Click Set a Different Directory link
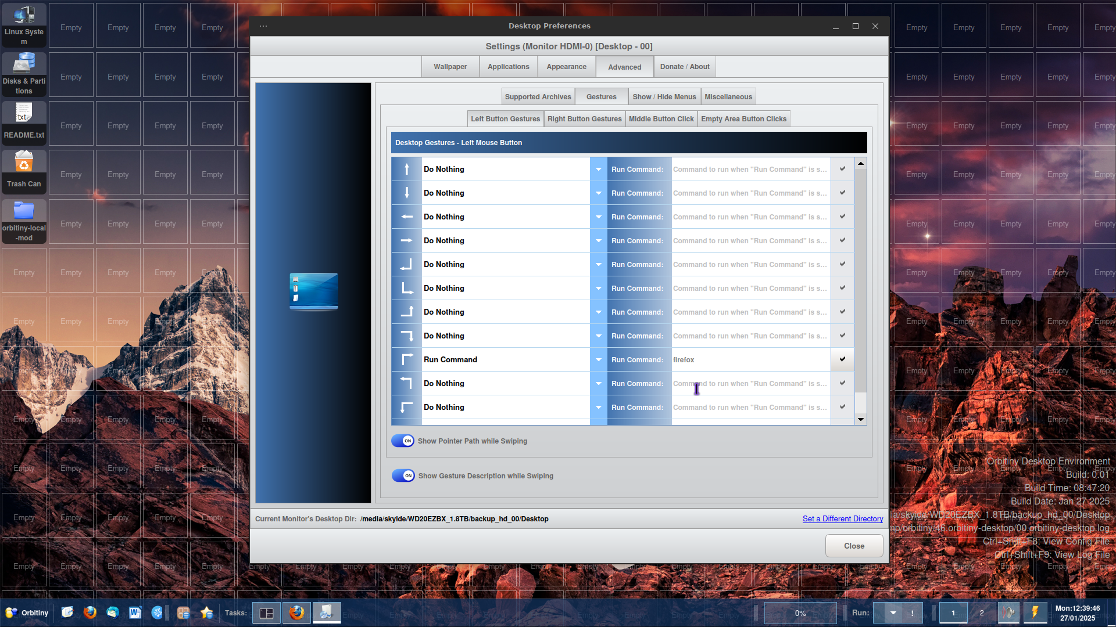 point(842,518)
